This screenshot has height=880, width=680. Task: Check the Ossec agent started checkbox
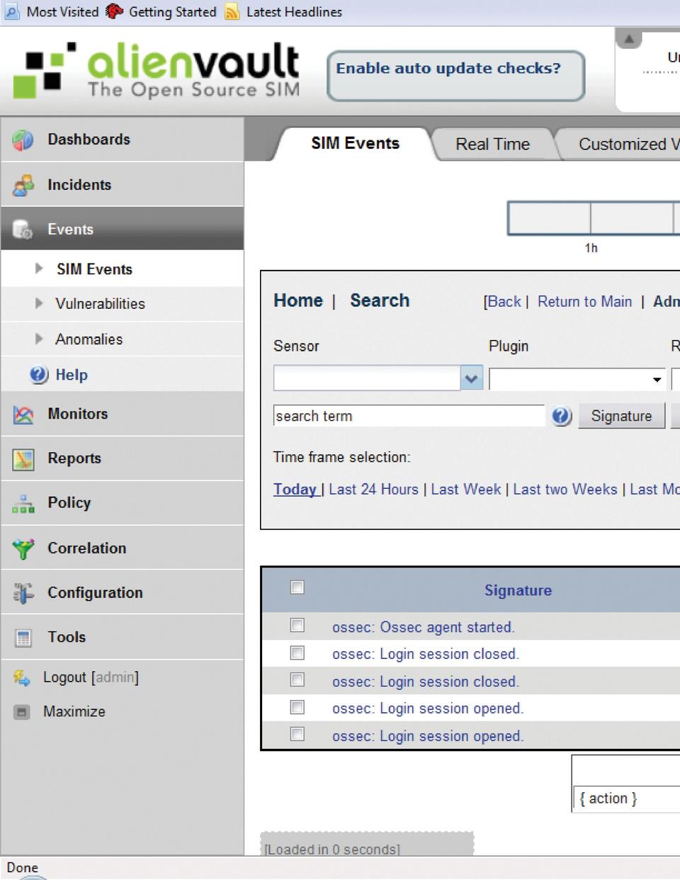coord(297,626)
